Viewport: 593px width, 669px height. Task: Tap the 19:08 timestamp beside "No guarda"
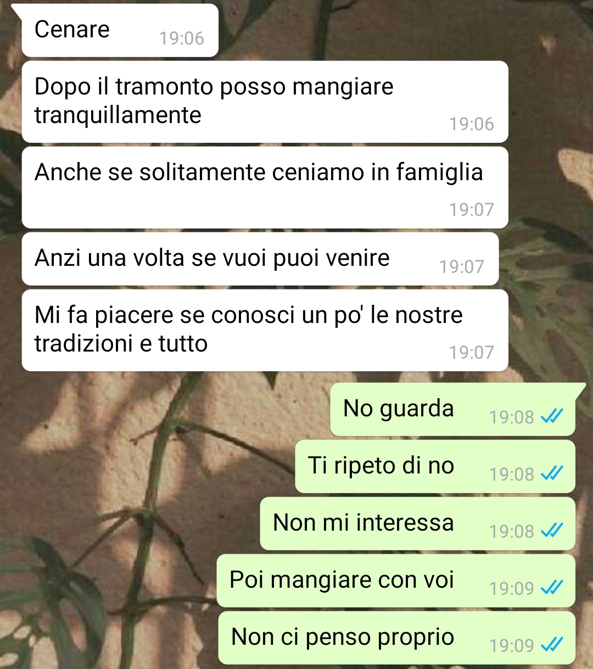(x=512, y=417)
